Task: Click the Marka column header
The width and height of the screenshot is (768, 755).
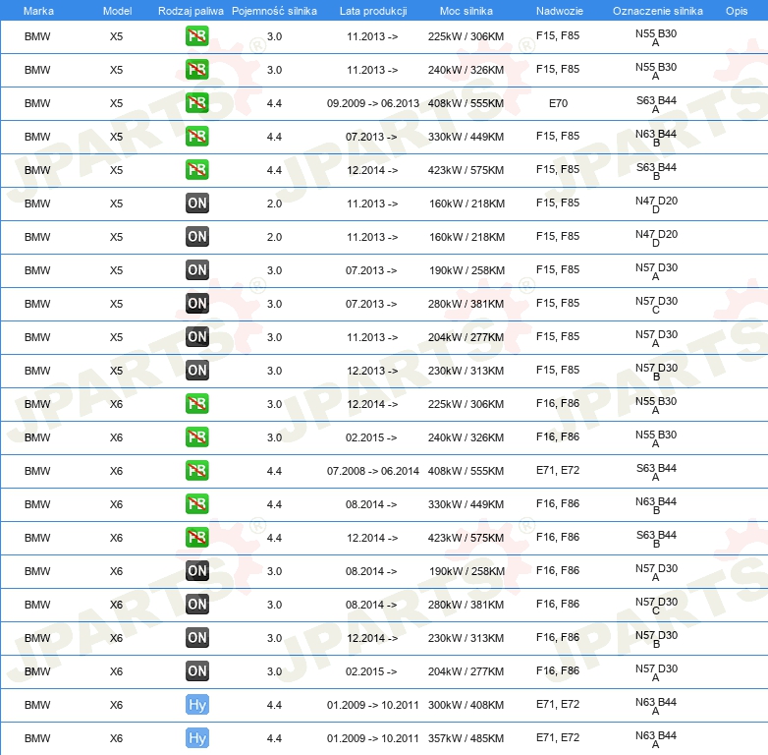Action: [37, 11]
